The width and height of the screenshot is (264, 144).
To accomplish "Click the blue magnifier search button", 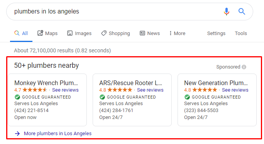I will tap(242, 12).
